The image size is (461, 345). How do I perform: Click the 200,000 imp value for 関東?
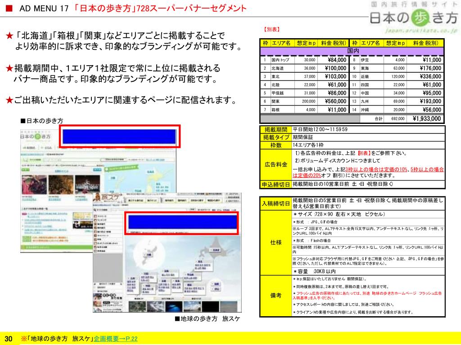tap(309, 101)
